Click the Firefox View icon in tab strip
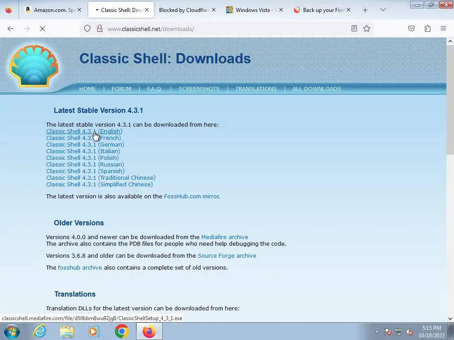 pos(9,10)
